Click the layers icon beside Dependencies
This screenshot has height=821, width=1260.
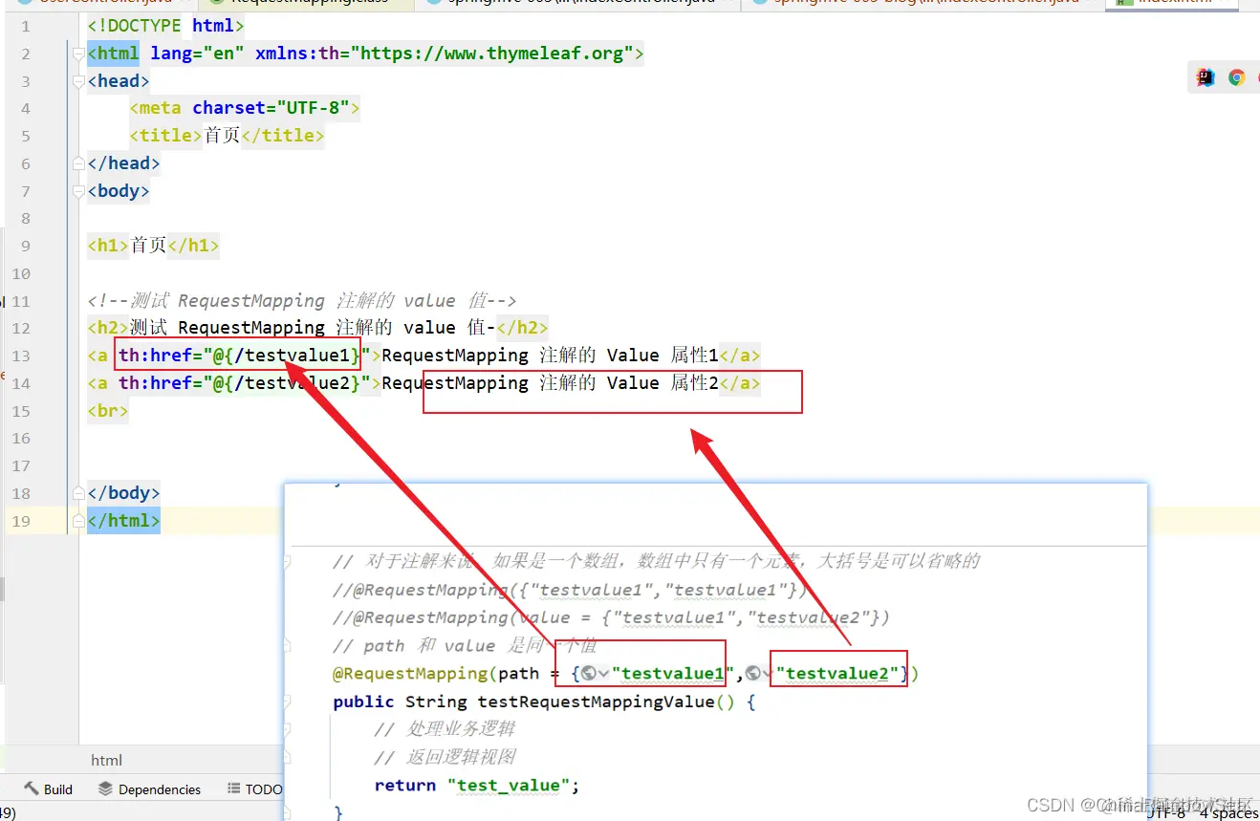point(105,789)
